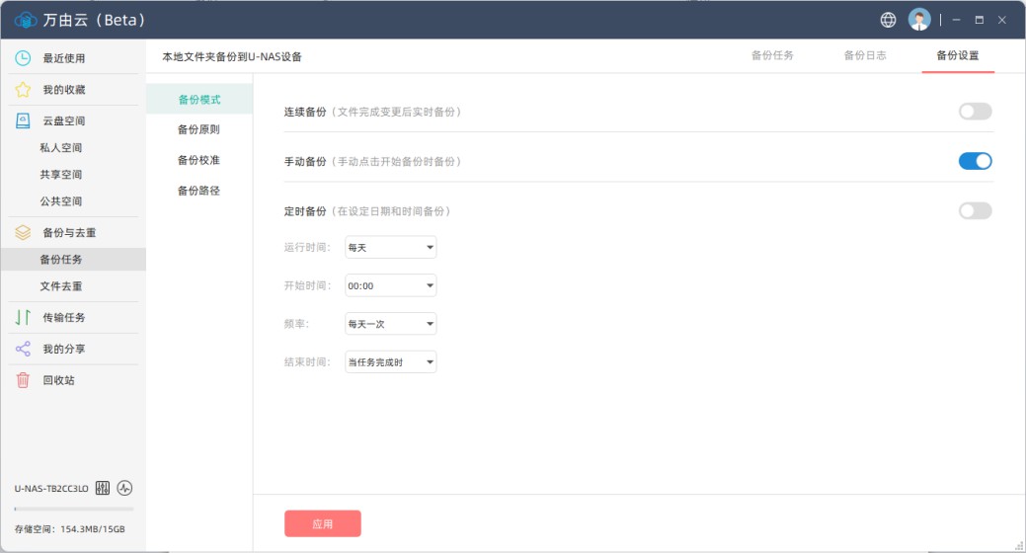1026x553 pixels.
Task: Open 回收站 recycle bin
Action: (x=58, y=380)
